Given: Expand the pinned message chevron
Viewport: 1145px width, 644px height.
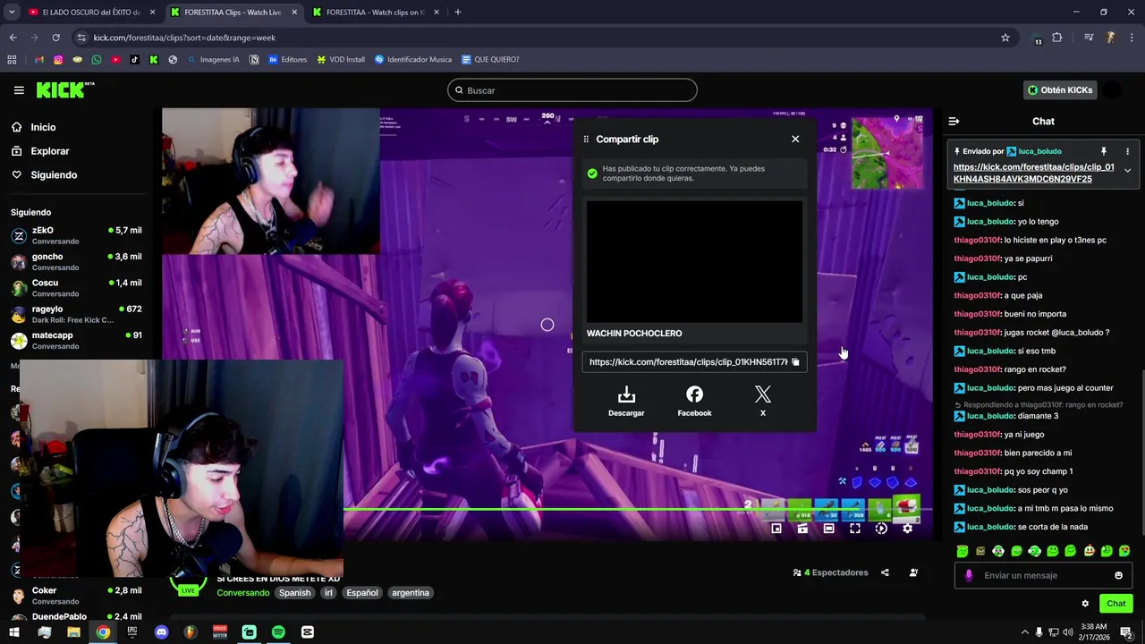Looking at the screenshot, I should point(1127,171).
